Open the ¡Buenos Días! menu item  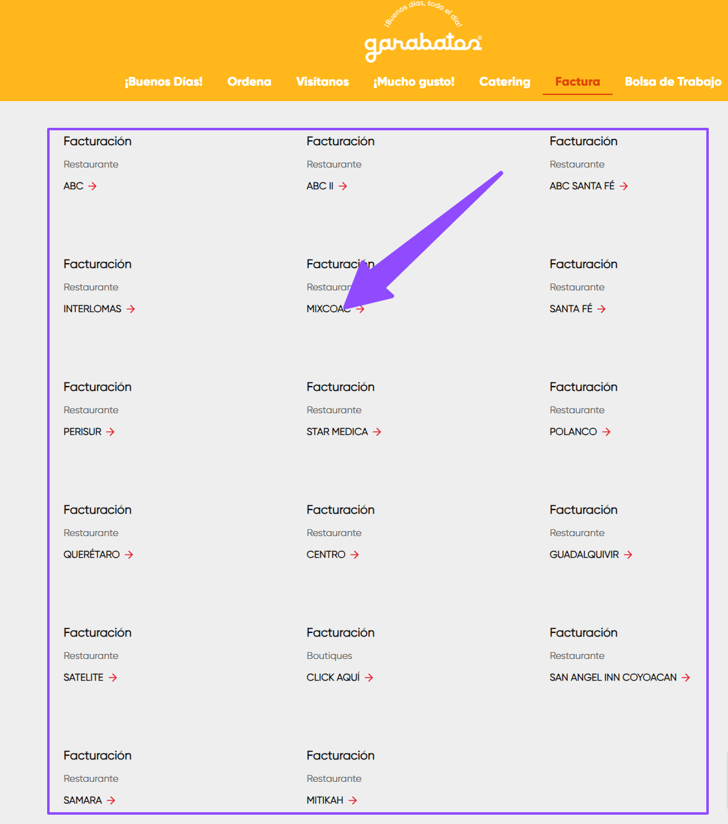coord(164,82)
